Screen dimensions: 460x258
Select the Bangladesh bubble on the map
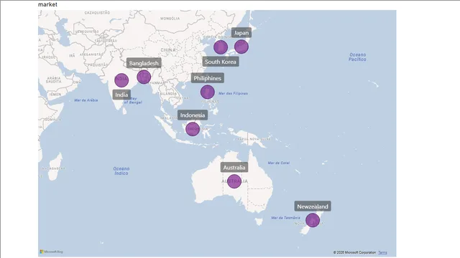(x=144, y=77)
